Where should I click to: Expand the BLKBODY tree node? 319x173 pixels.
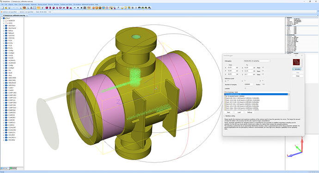coord(4,21)
